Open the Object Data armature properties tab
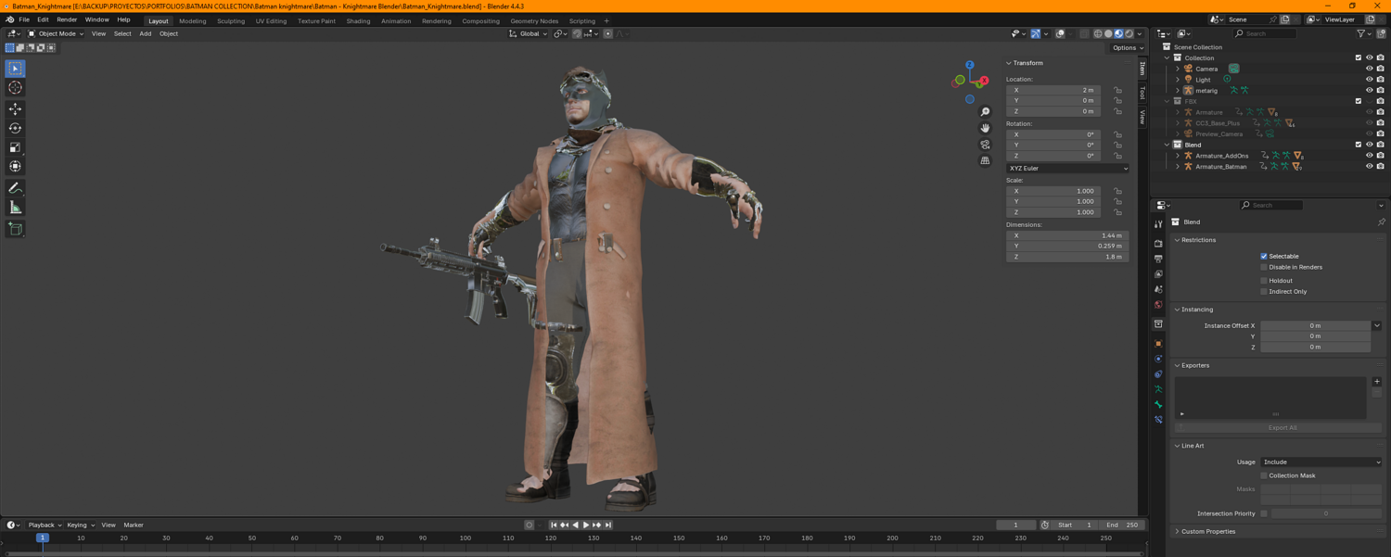The image size is (1391, 557). (x=1158, y=389)
